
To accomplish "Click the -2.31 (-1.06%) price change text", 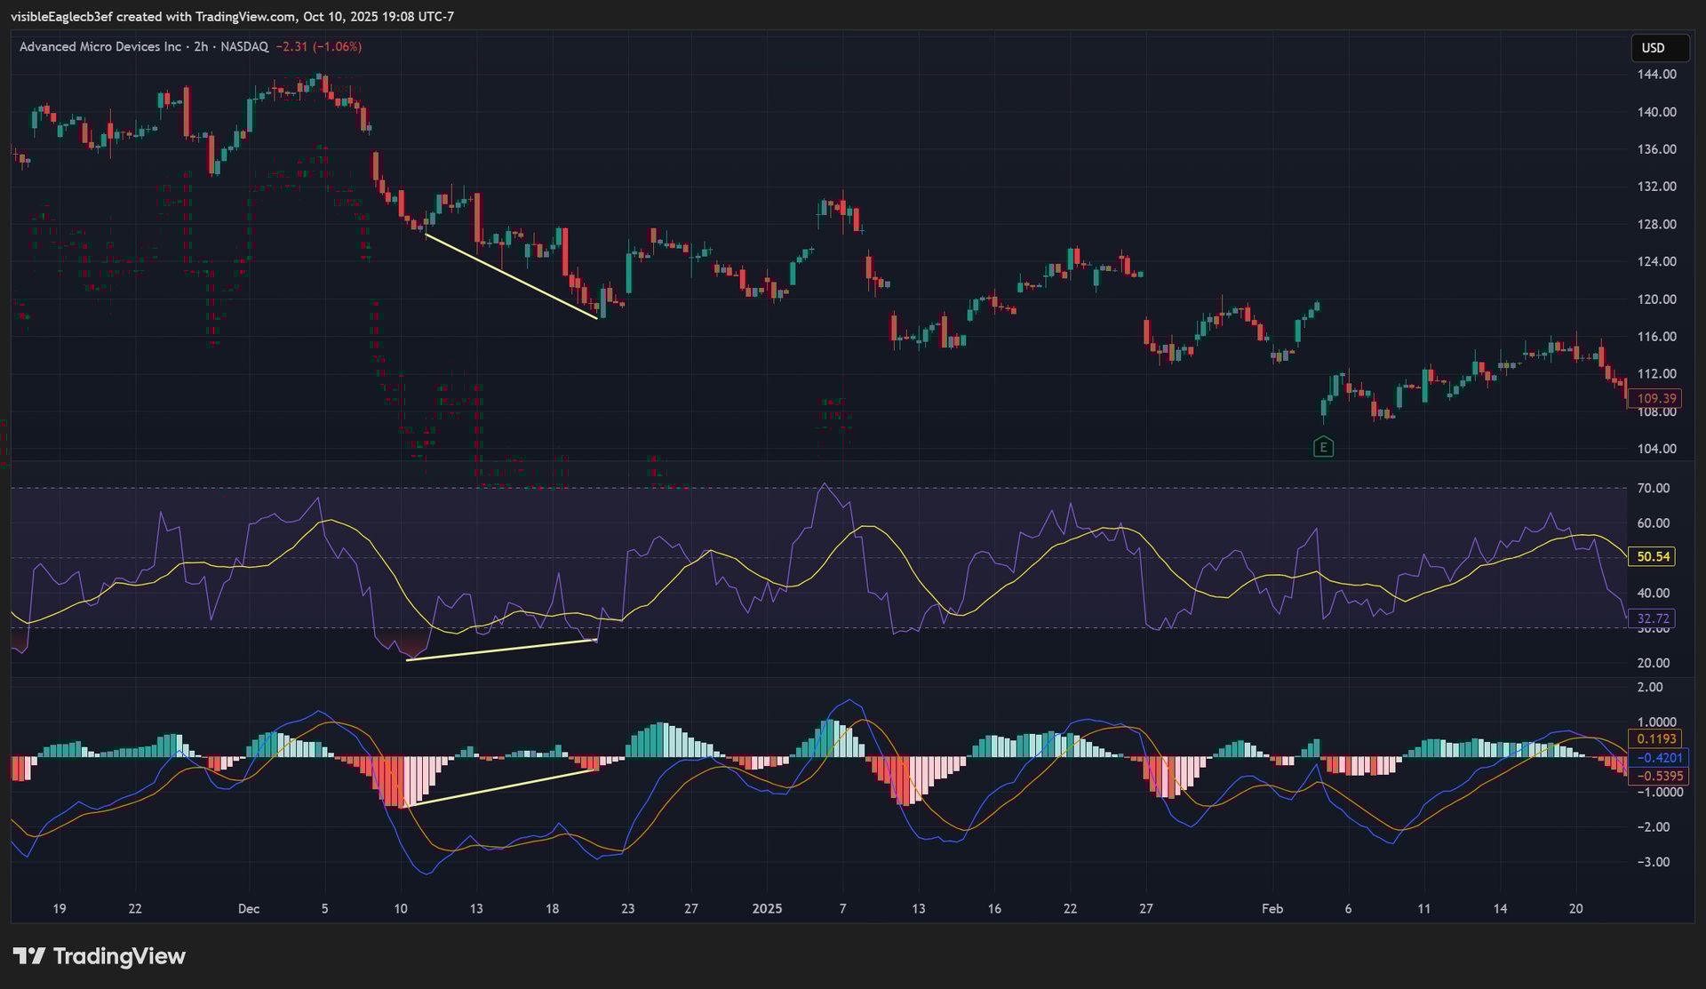I will (x=318, y=46).
